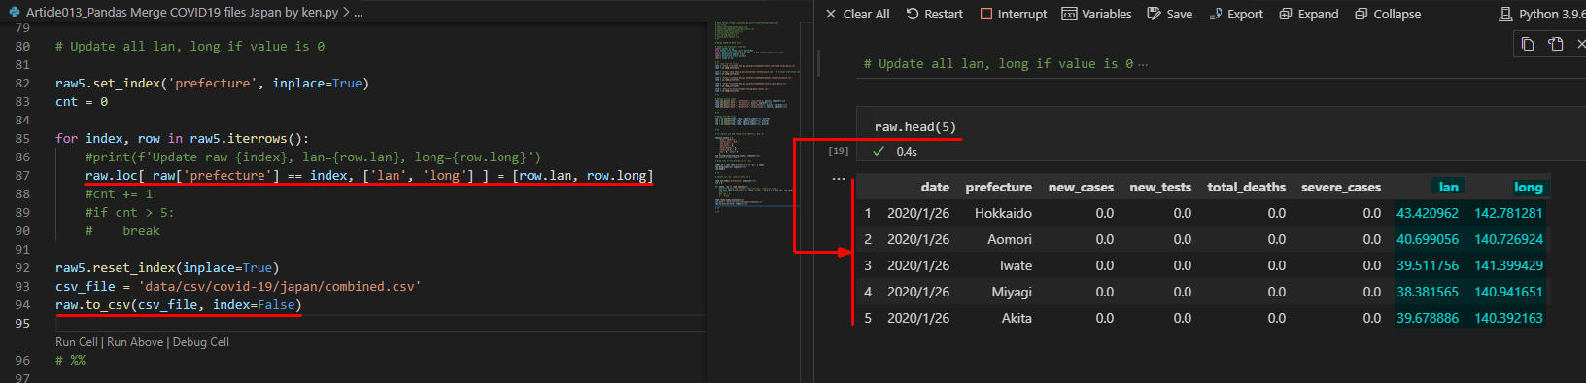Open the three-dot output menu
This screenshot has height=383, width=1586.
tap(839, 179)
